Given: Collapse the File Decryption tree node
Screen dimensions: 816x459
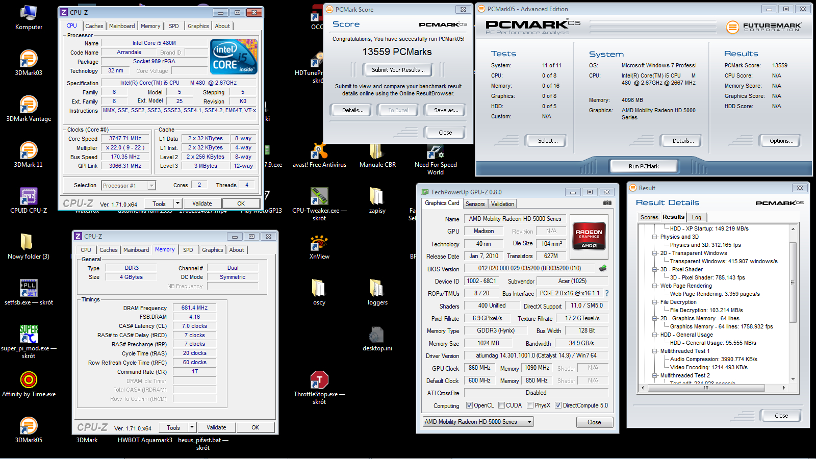Looking at the screenshot, I should pyautogui.click(x=655, y=302).
